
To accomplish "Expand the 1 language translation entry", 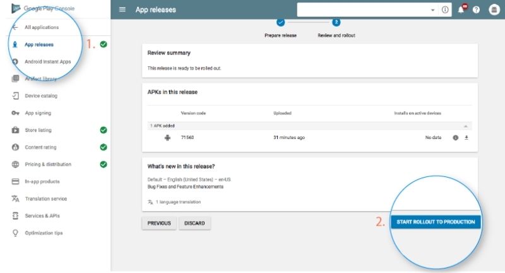I will [x=175, y=202].
